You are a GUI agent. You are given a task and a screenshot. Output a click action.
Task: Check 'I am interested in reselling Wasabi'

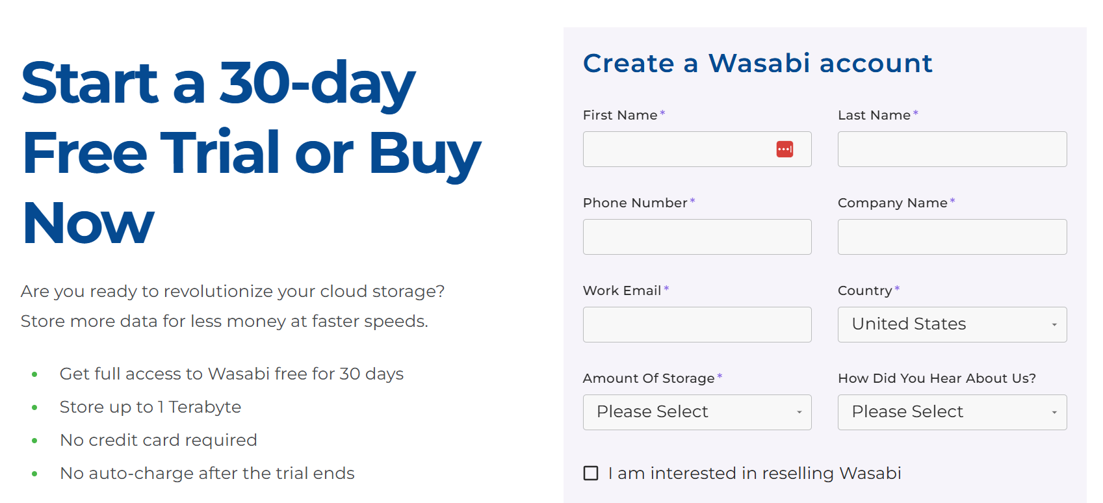(x=590, y=473)
